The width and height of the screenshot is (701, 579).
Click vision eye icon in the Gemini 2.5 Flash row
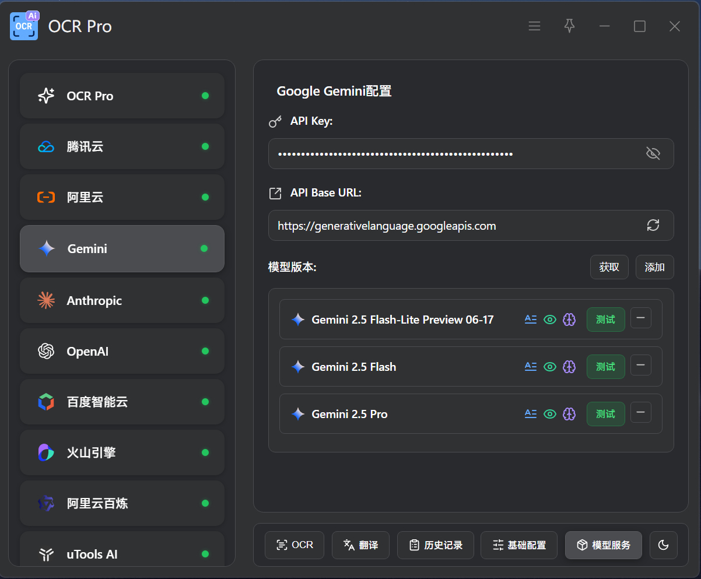tap(550, 366)
